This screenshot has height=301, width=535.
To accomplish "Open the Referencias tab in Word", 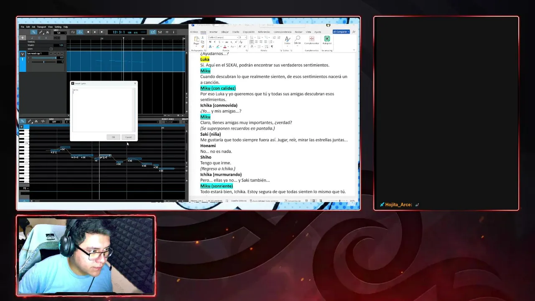I will click(x=264, y=32).
